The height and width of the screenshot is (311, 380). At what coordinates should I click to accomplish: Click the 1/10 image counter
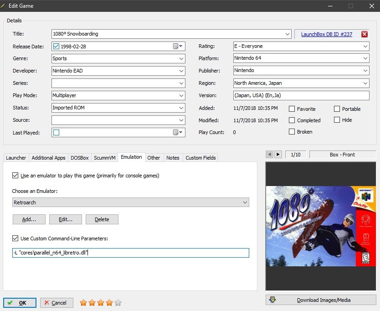(x=296, y=155)
